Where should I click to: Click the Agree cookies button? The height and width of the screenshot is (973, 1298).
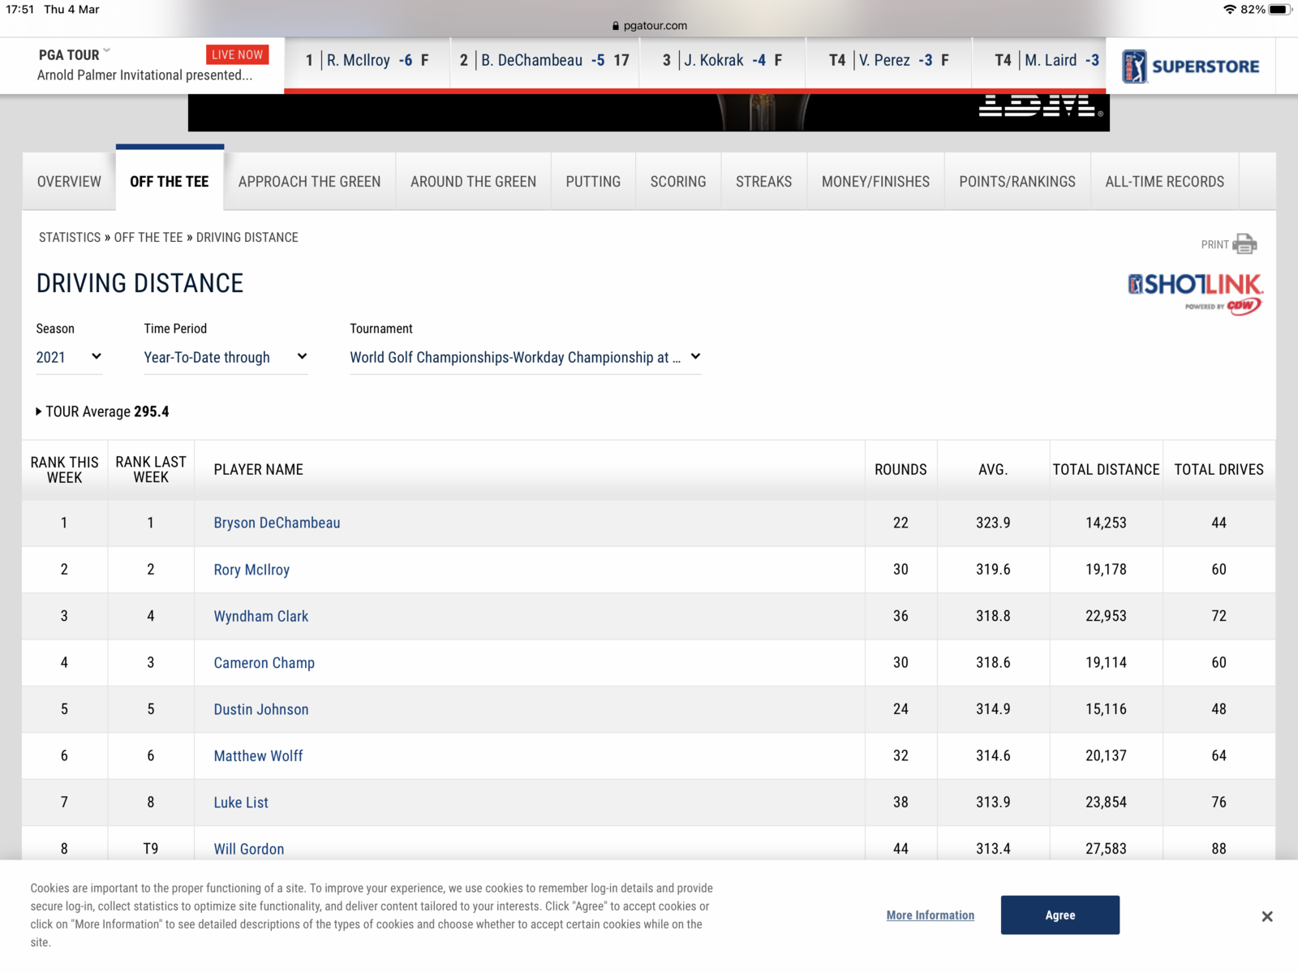pos(1060,915)
